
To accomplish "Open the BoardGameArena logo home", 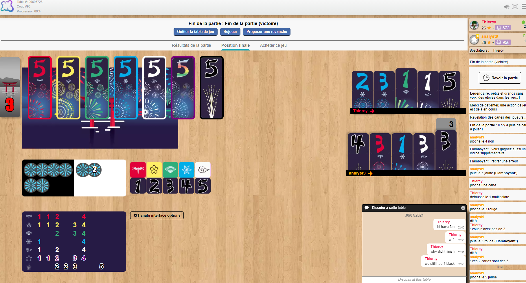I will [x=7, y=6].
